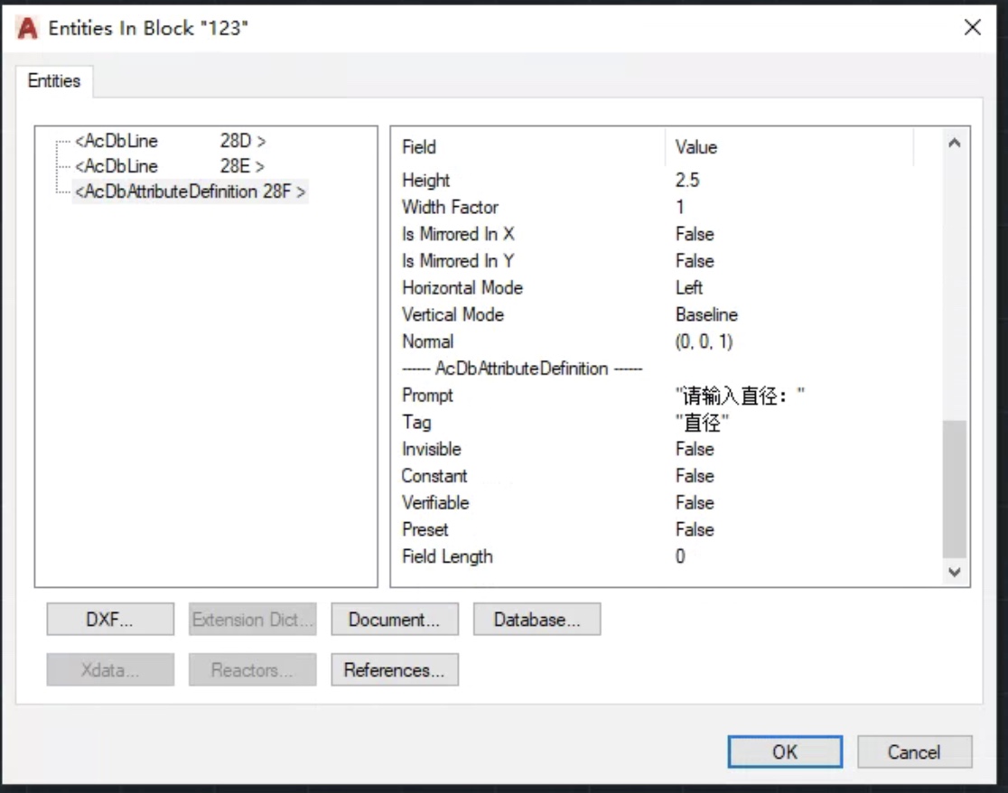Open the Database dialog
The image size is (1008, 793).
pyautogui.click(x=537, y=619)
